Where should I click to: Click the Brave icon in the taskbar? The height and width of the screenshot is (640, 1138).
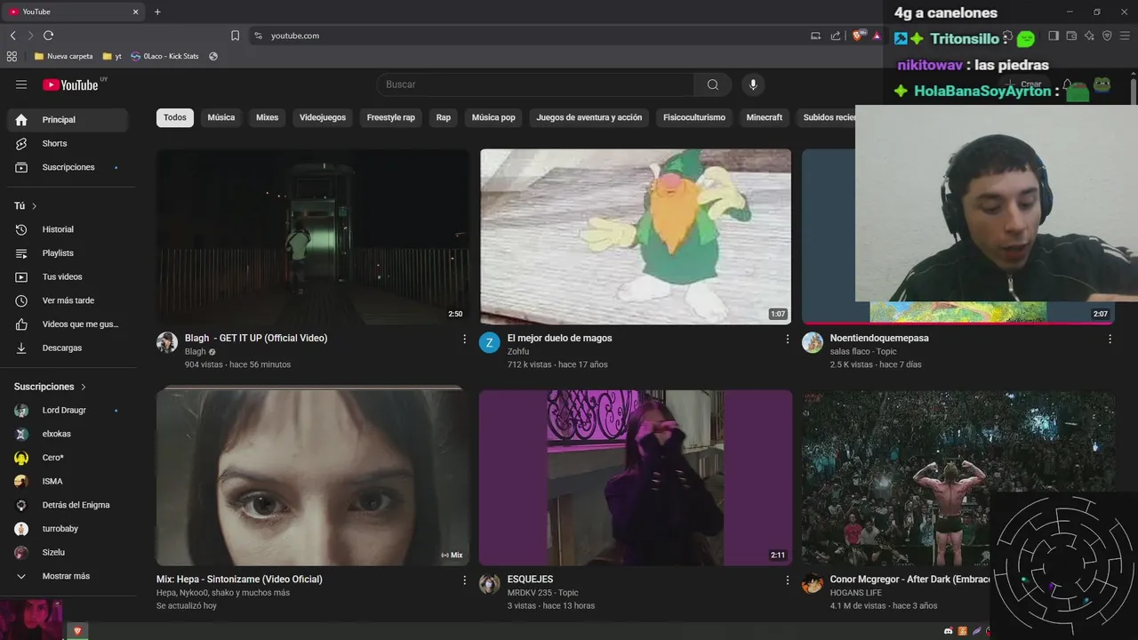click(x=77, y=631)
